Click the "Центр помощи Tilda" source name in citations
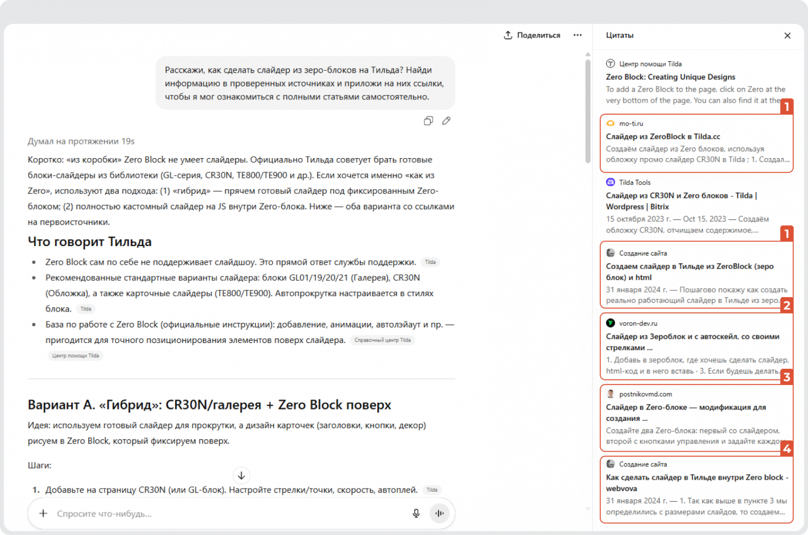Screen dimensions: 808x535 (650, 64)
